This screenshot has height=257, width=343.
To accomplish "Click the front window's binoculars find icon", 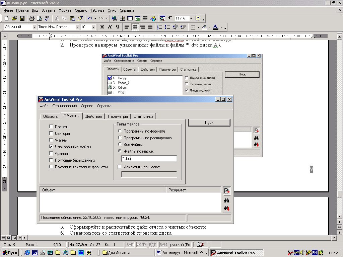I will click(227, 200).
